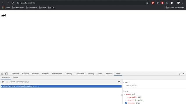This screenshot has width=186, height=104.
Task: Activate the inspect element picker icon
Action: coord(2,74)
